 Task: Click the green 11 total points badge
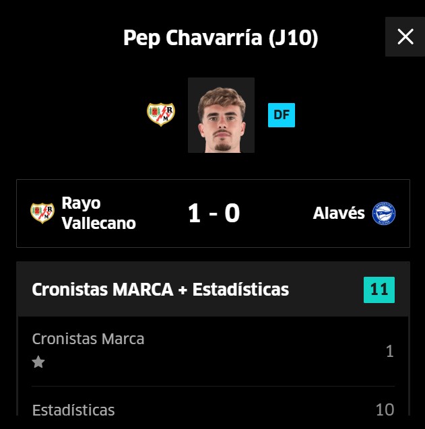[379, 290]
